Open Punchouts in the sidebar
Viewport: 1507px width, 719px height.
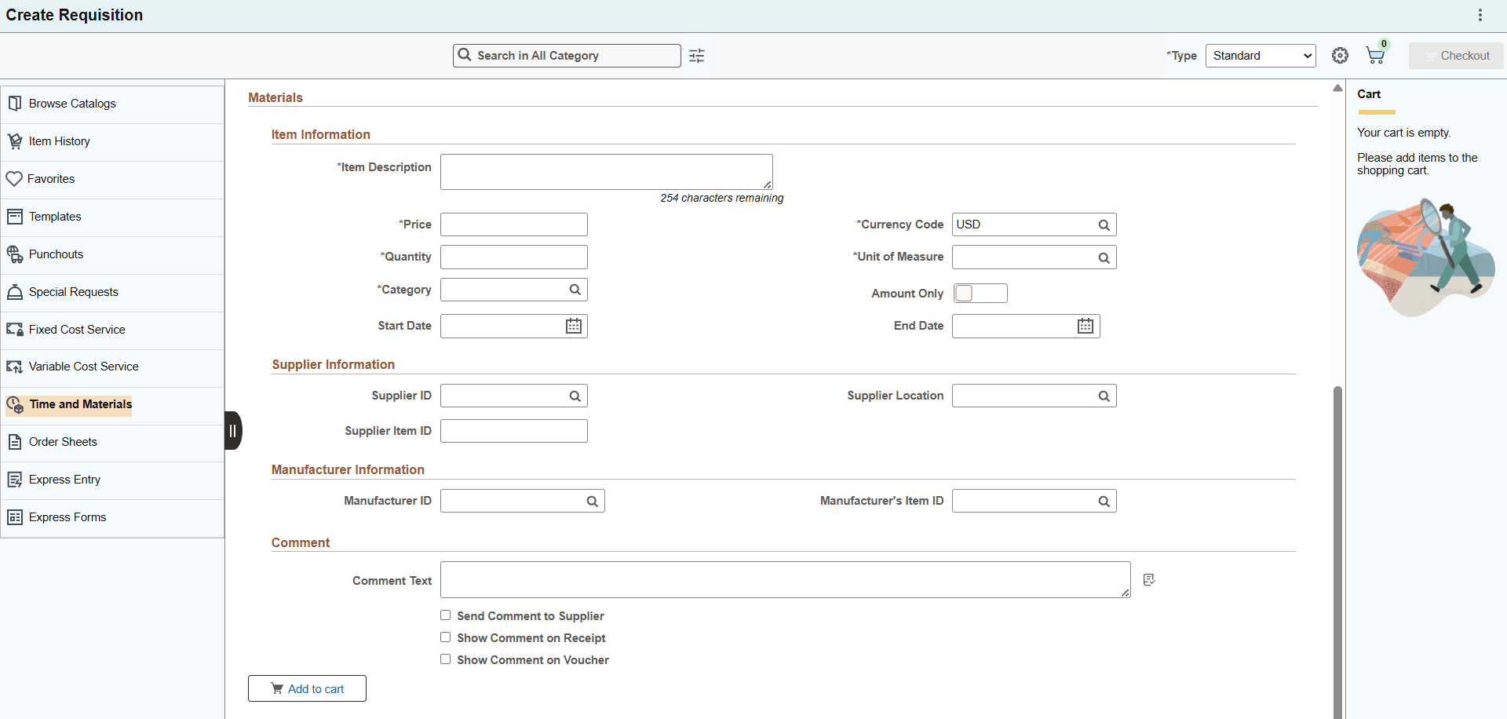click(112, 255)
